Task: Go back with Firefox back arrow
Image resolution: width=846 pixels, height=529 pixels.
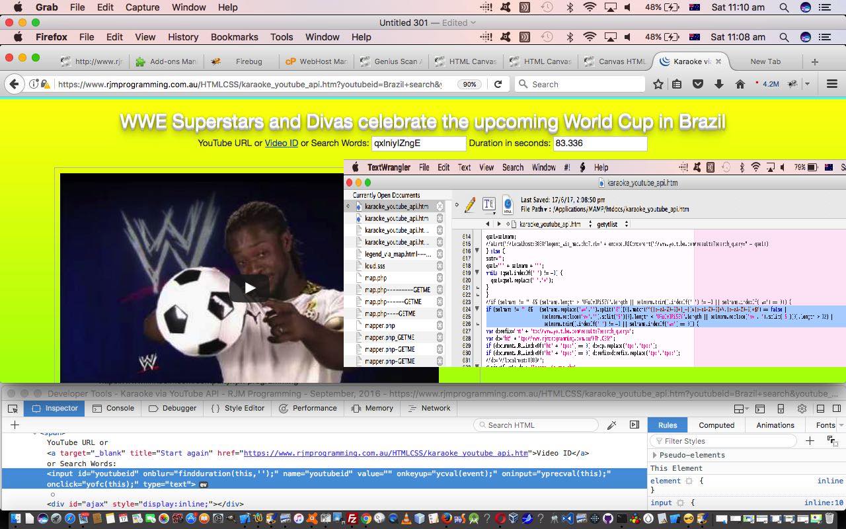Action: coord(14,84)
